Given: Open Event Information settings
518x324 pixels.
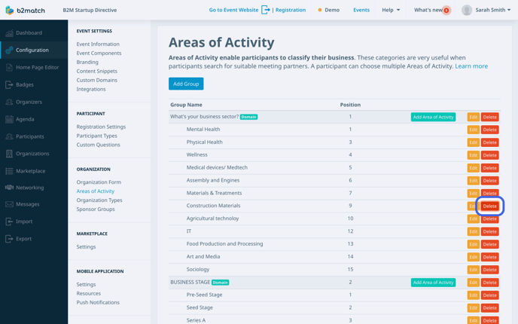Looking at the screenshot, I should pyautogui.click(x=98, y=44).
